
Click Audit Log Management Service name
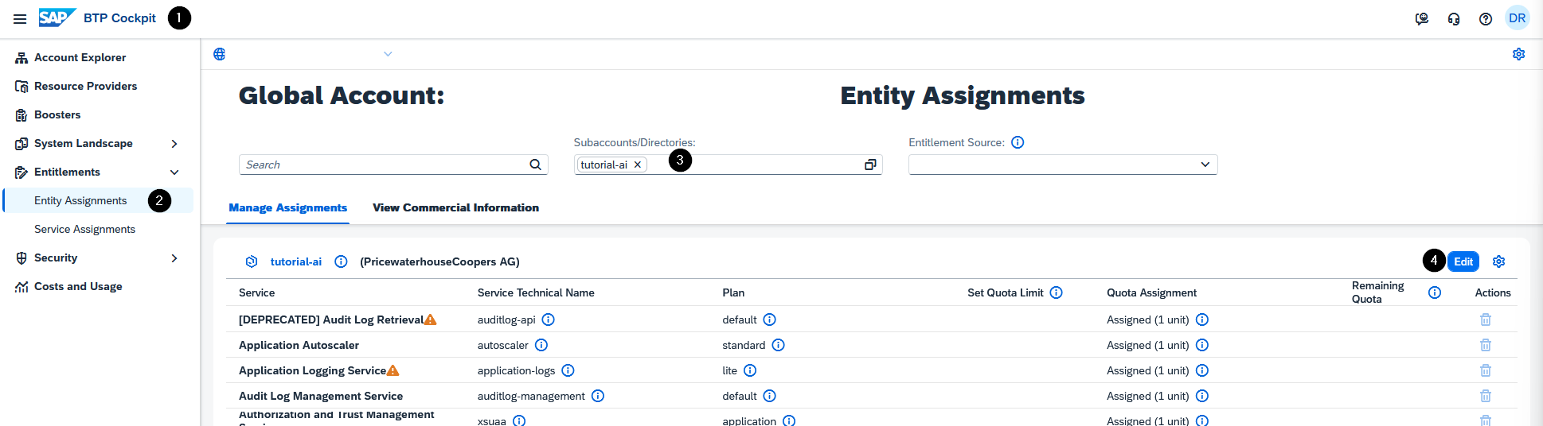321,396
